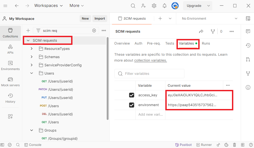This screenshot has width=254, height=148.
Task: Open the info icon in right sidebar
Action: (x=248, y=88)
